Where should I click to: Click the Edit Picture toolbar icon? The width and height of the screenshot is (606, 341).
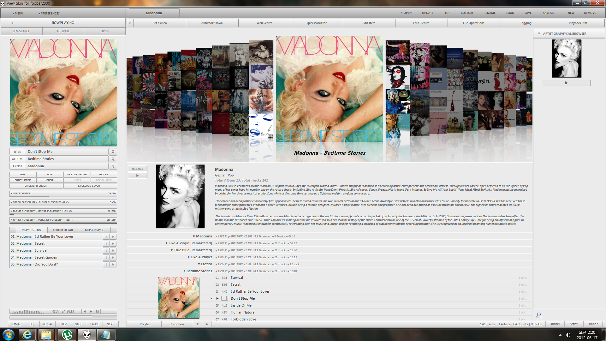coord(420,22)
